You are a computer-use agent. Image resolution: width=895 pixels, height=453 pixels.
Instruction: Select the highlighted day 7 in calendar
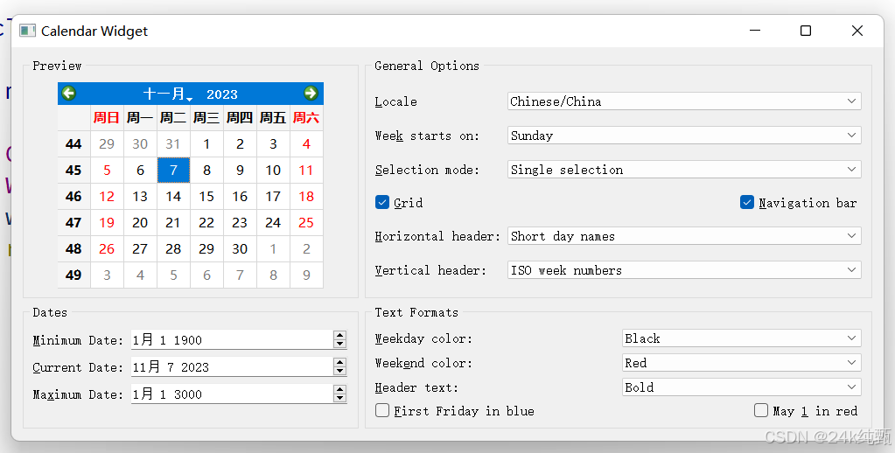(x=173, y=170)
